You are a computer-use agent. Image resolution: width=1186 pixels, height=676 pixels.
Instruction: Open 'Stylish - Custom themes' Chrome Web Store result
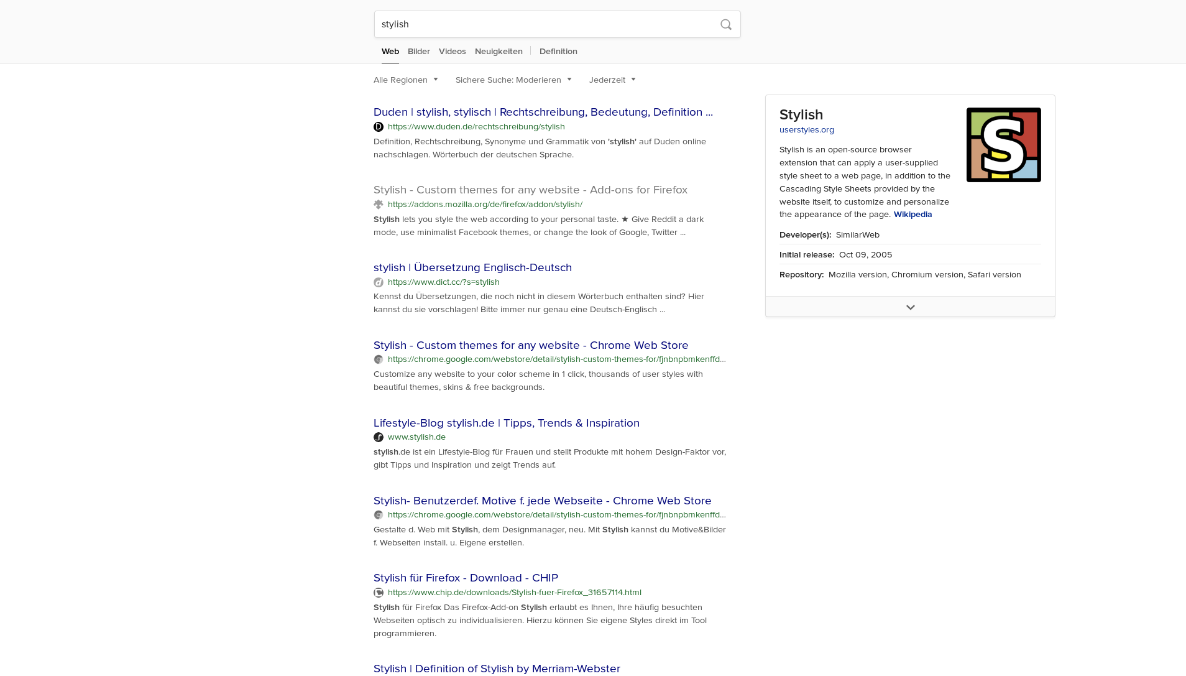click(531, 345)
